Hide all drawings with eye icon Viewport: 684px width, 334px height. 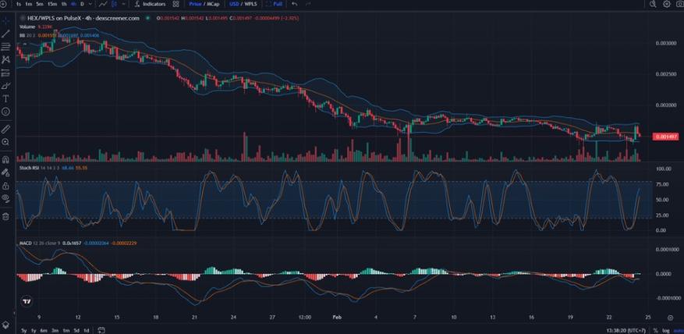point(5,199)
